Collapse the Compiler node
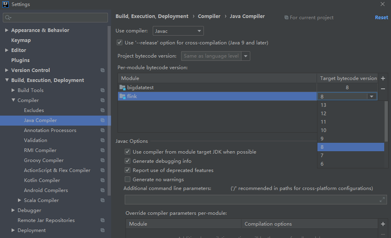 pyautogui.click(x=13, y=100)
